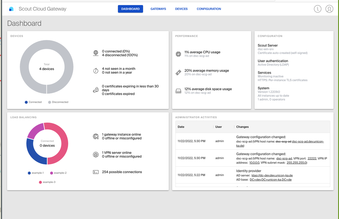
Task: Open the Gateways tab
Action: coord(158,9)
